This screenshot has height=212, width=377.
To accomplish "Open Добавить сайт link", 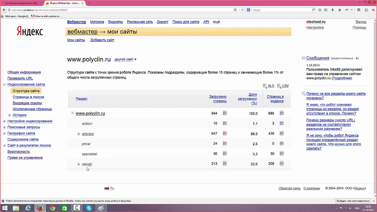I will (x=102, y=40).
